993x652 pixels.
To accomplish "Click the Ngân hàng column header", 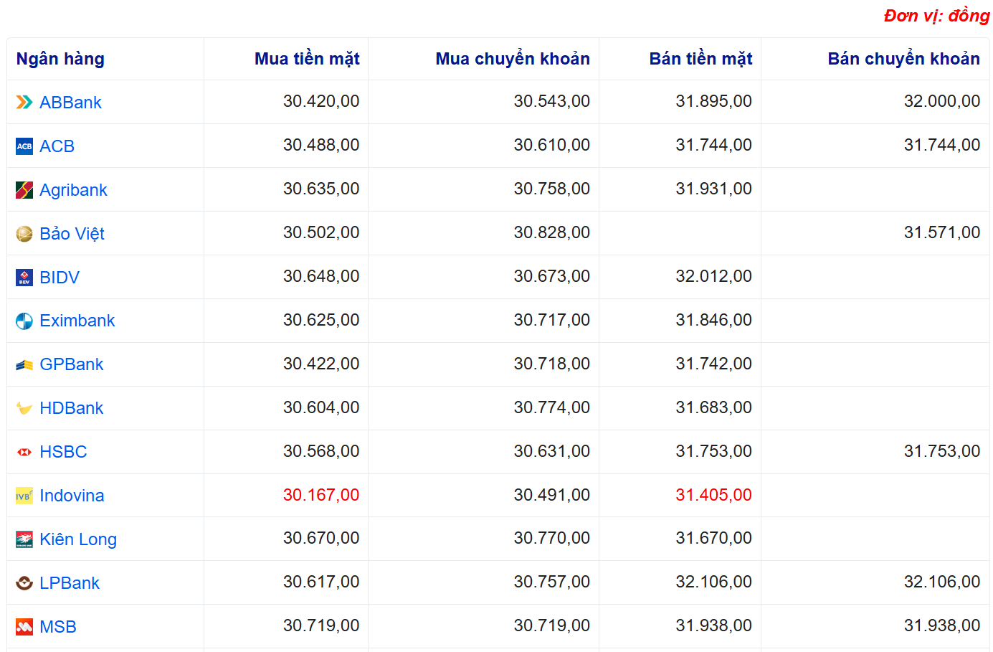I will coord(60,59).
